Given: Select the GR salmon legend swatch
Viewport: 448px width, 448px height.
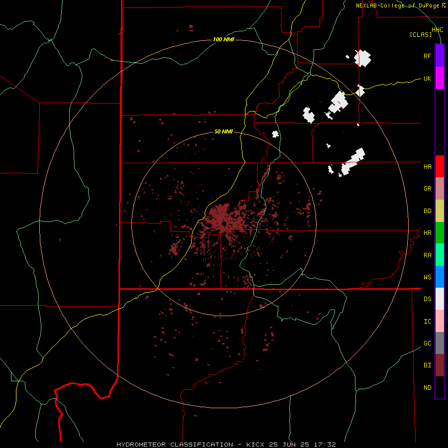Looking at the screenshot, I should pos(440,189).
